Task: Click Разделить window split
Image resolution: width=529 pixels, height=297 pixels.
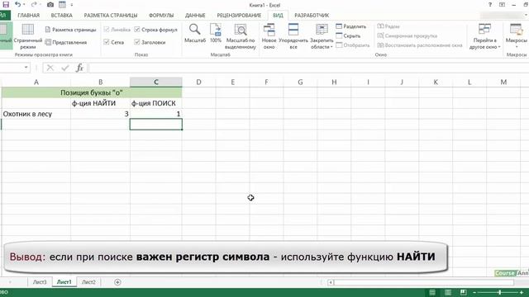Action: point(350,26)
